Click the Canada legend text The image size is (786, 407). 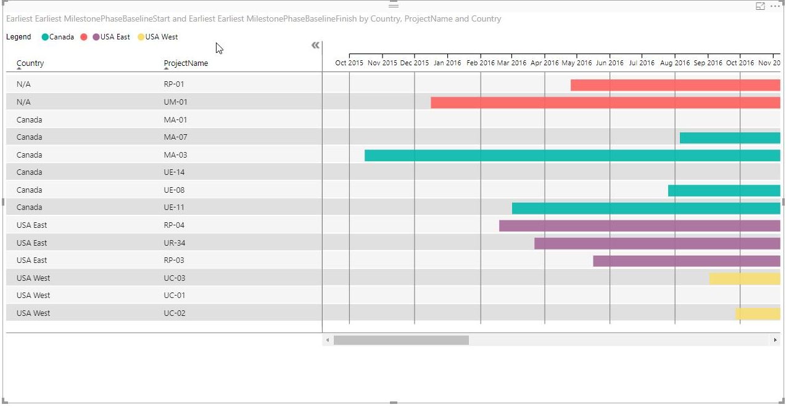coord(62,37)
